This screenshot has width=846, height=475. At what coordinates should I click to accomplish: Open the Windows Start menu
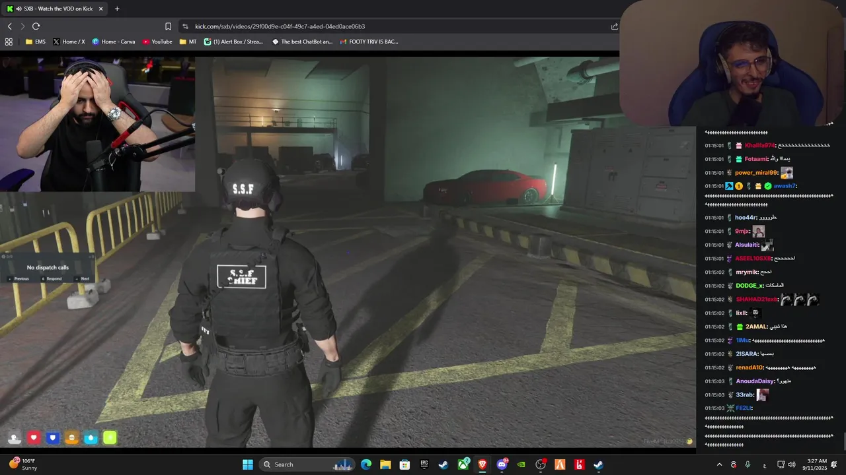248,464
